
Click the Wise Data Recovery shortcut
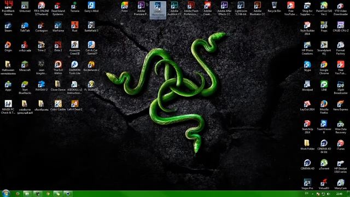pyautogui.click(x=341, y=126)
